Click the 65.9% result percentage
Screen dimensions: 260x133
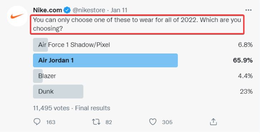click(242, 60)
